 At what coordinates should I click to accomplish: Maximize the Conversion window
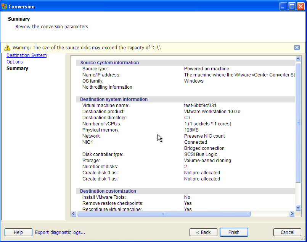point(292,6)
